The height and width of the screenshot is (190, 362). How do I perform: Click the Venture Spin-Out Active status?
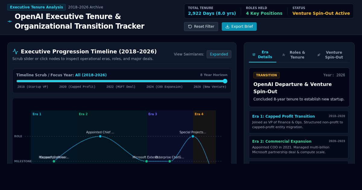pyautogui.click(x=321, y=13)
